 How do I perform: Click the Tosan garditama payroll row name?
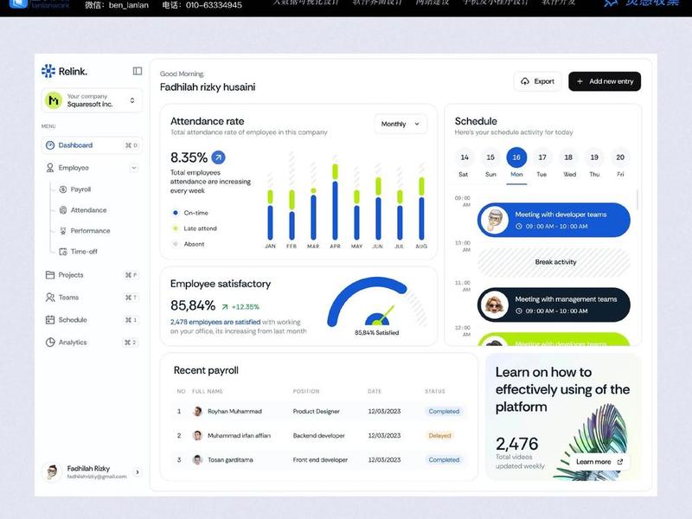click(x=230, y=460)
